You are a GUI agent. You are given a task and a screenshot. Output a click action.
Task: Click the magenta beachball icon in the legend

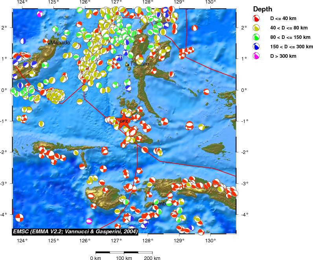[x=256, y=56]
